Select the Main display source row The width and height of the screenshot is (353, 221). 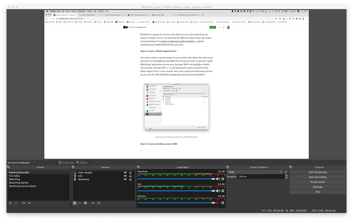[x=103, y=173]
